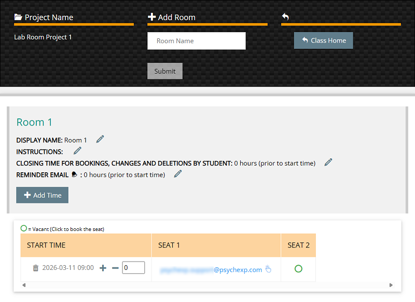Submit the new room name

[x=165, y=71]
